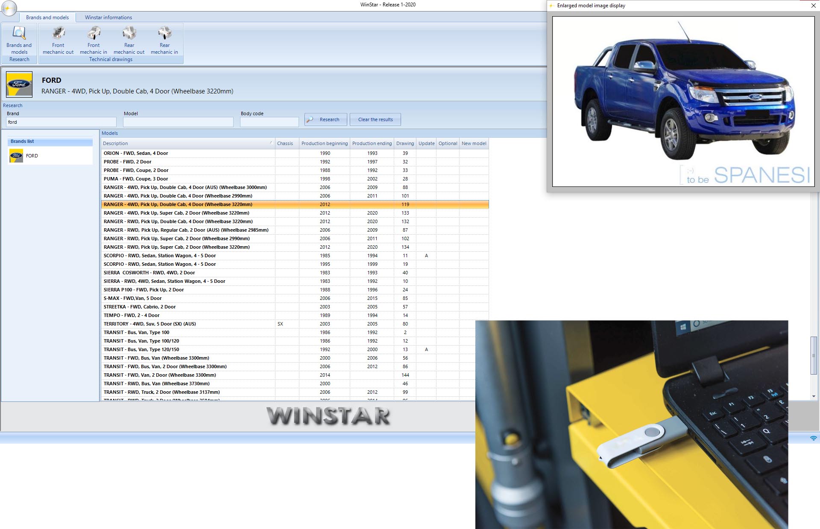
Task: Select STREETKA - FWD, Cabrio, 2 Door row
Action: [295, 307]
